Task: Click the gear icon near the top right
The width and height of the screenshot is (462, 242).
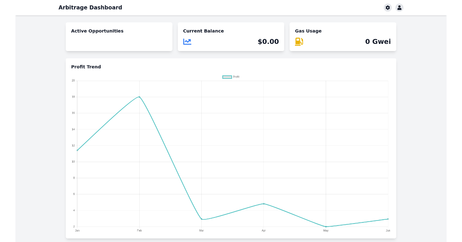Action: (x=388, y=7)
